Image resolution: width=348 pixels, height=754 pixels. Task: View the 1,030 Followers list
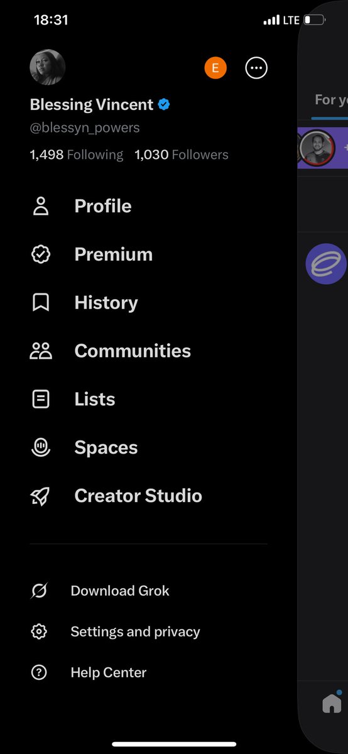pos(182,155)
